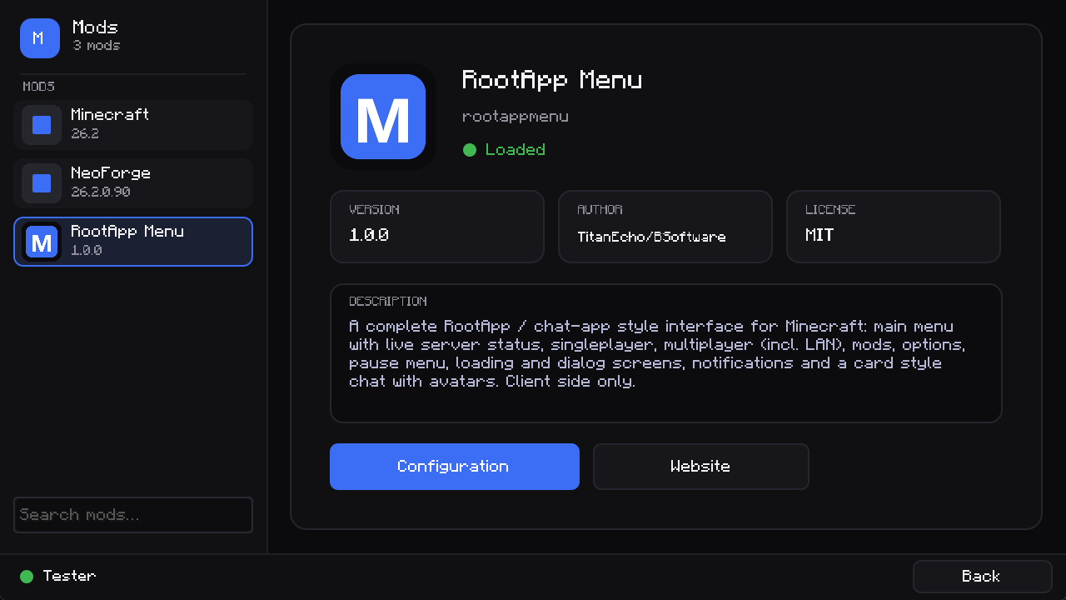Click the '3 mods' count text

[97, 46]
